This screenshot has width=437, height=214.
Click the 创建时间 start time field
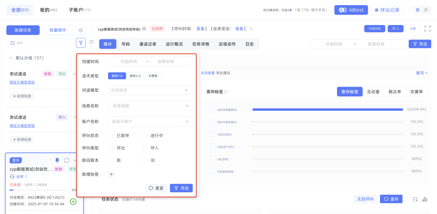[x=129, y=62]
